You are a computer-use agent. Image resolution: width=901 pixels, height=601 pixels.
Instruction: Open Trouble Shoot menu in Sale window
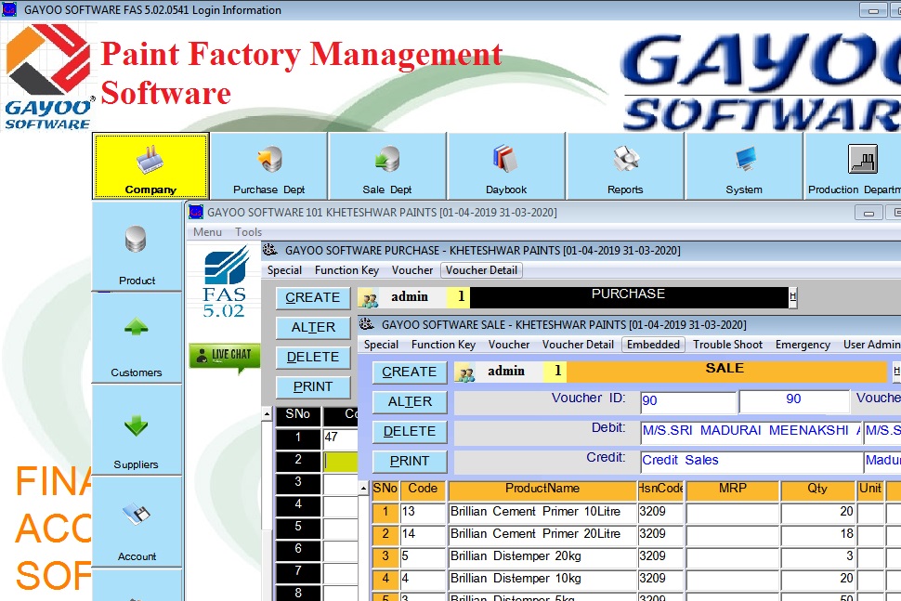[x=727, y=345]
